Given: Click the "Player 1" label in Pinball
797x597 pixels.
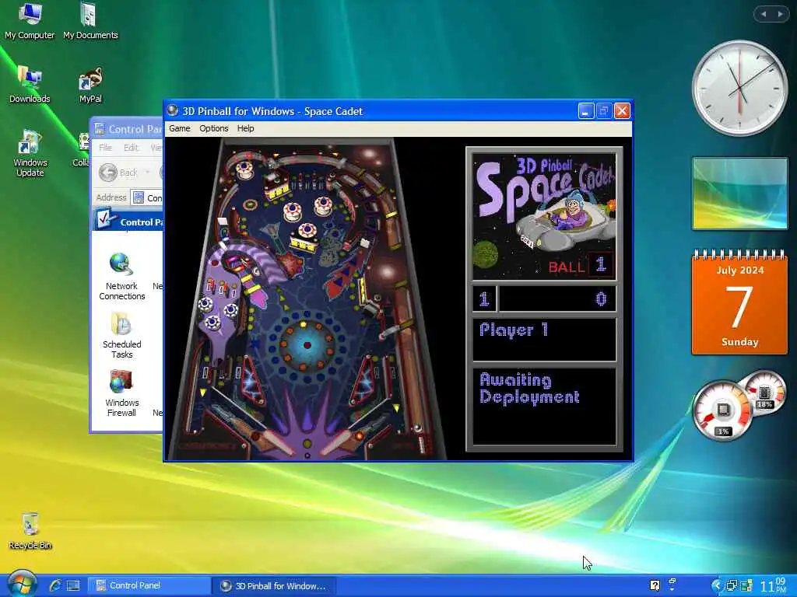Looking at the screenshot, I should (514, 330).
